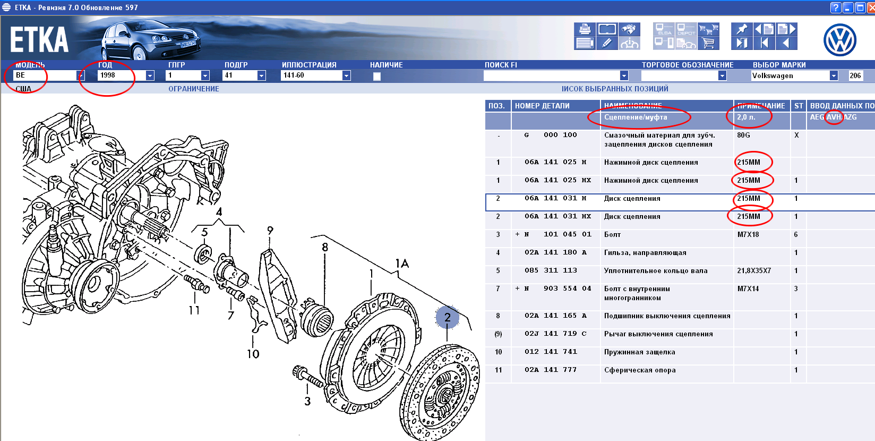Select part number 06A 141 025 H
This screenshot has height=441, width=875.
pyautogui.click(x=555, y=162)
